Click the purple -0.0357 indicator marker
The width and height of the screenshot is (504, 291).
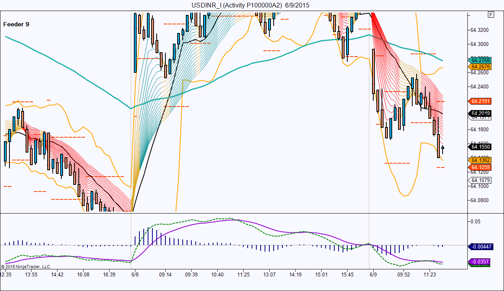click(x=479, y=262)
